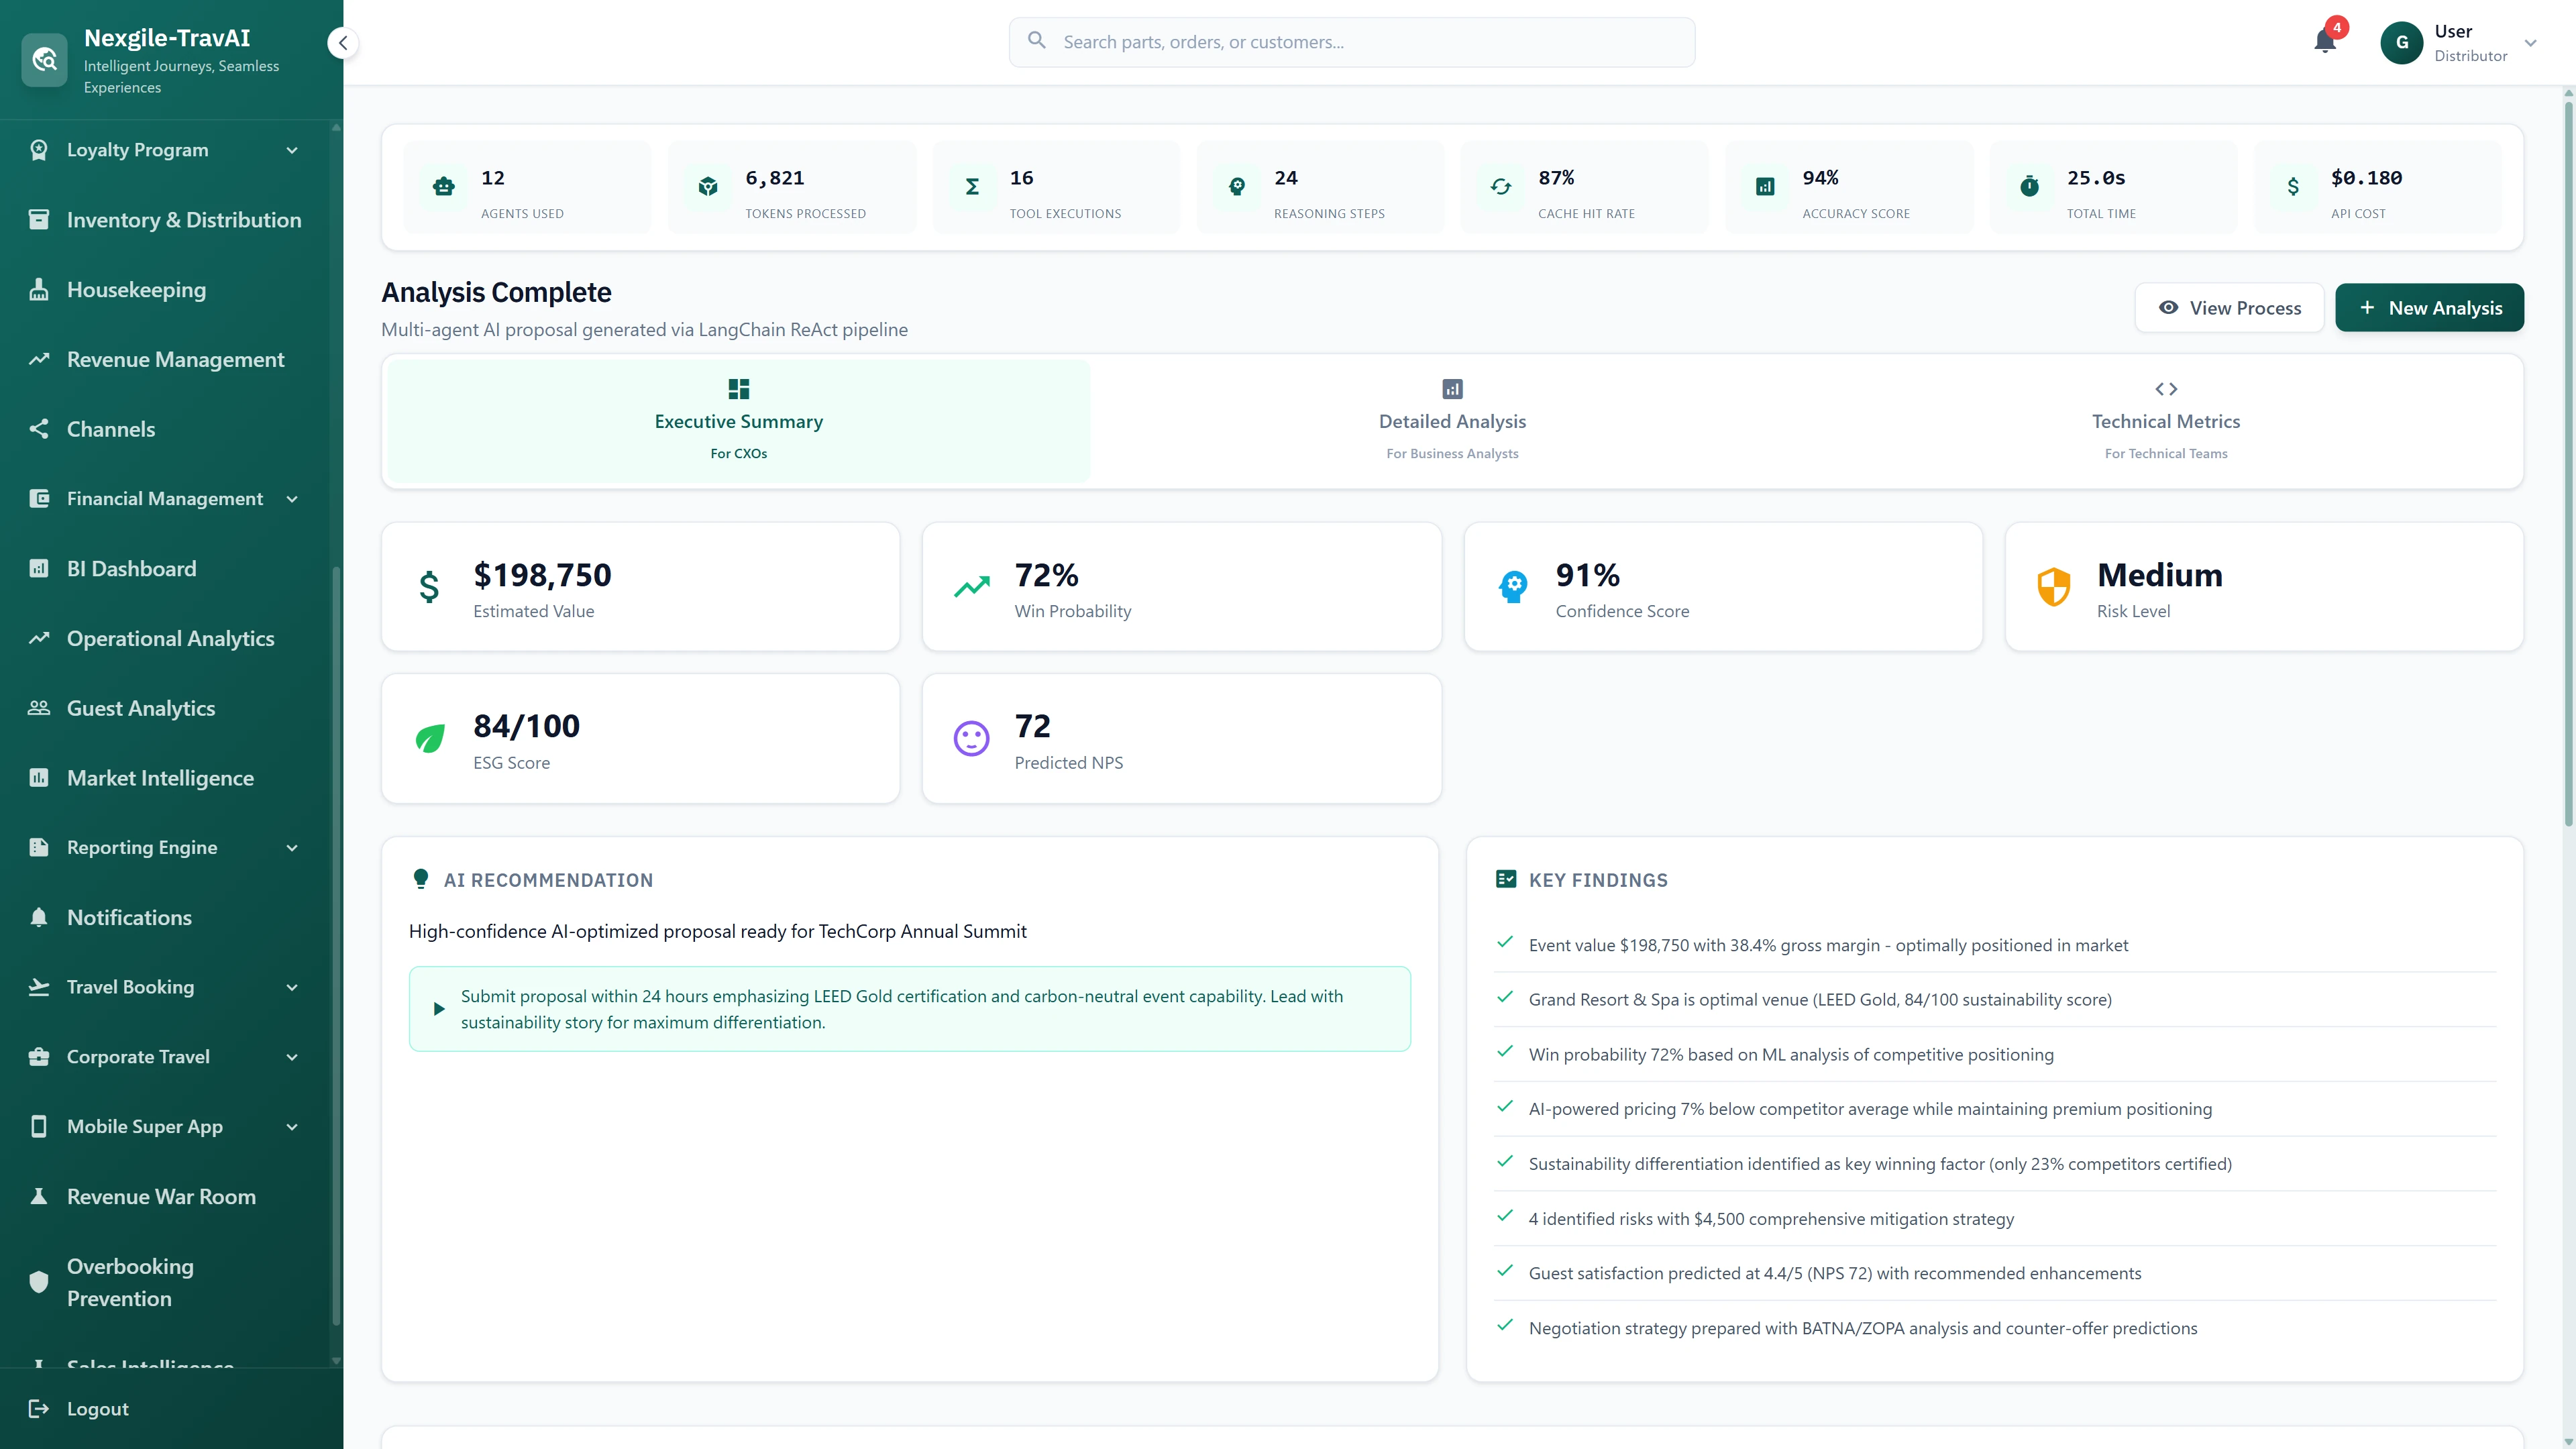Image resolution: width=2576 pixels, height=1449 pixels.
Task: Click the notifications bell icon
Action: click(2325, 42)
